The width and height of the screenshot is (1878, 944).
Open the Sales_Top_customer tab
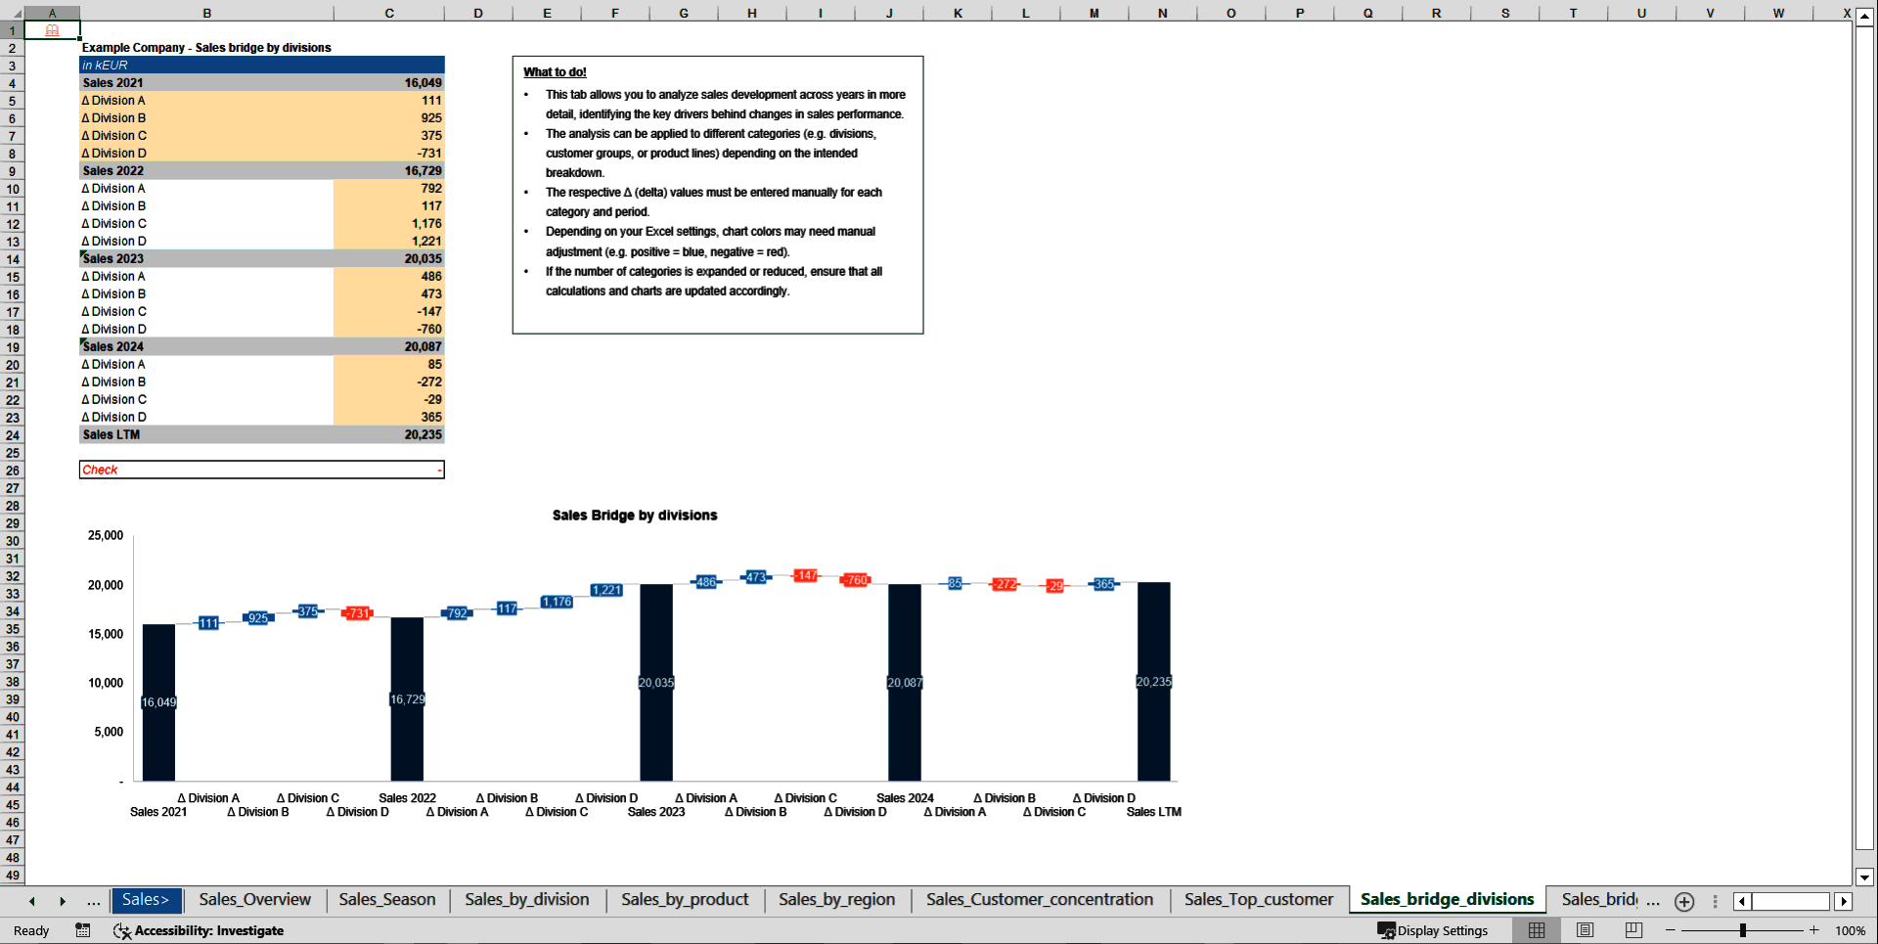click(x=1258, y=899)
